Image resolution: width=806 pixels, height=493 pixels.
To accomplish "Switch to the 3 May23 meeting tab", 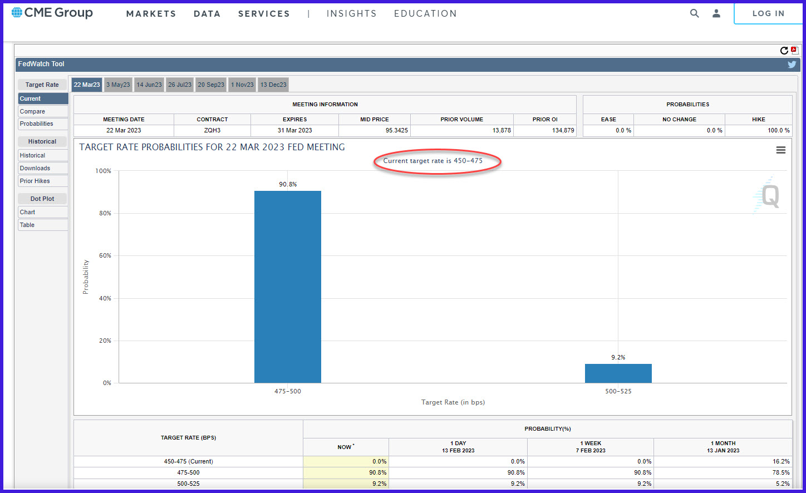I will click(118, 85).
